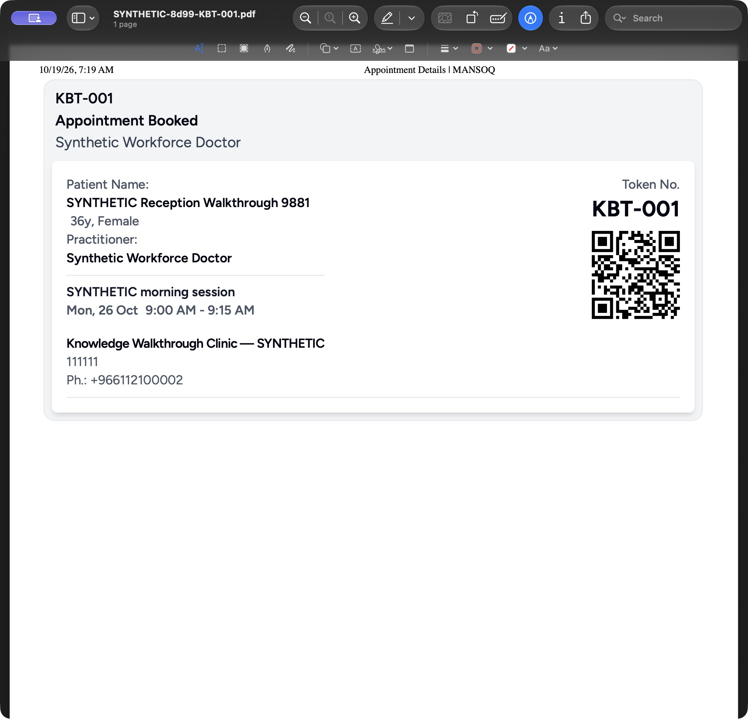Click the screen sharing purple indicator

point(34,18)
